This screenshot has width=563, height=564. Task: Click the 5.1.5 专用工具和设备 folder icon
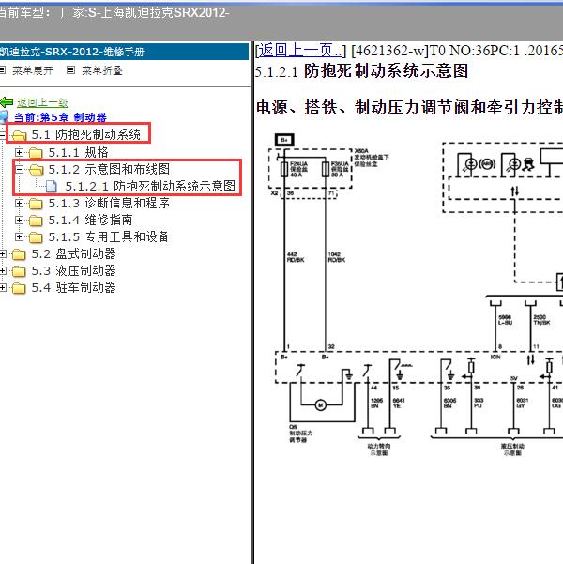36,237
